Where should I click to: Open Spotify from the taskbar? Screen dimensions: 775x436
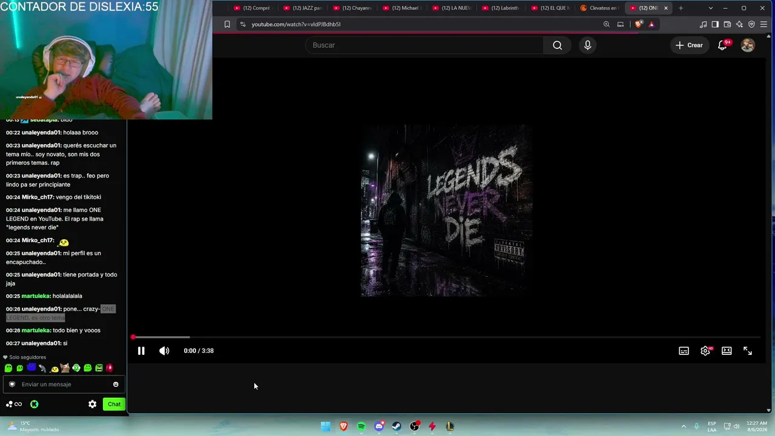361,426
